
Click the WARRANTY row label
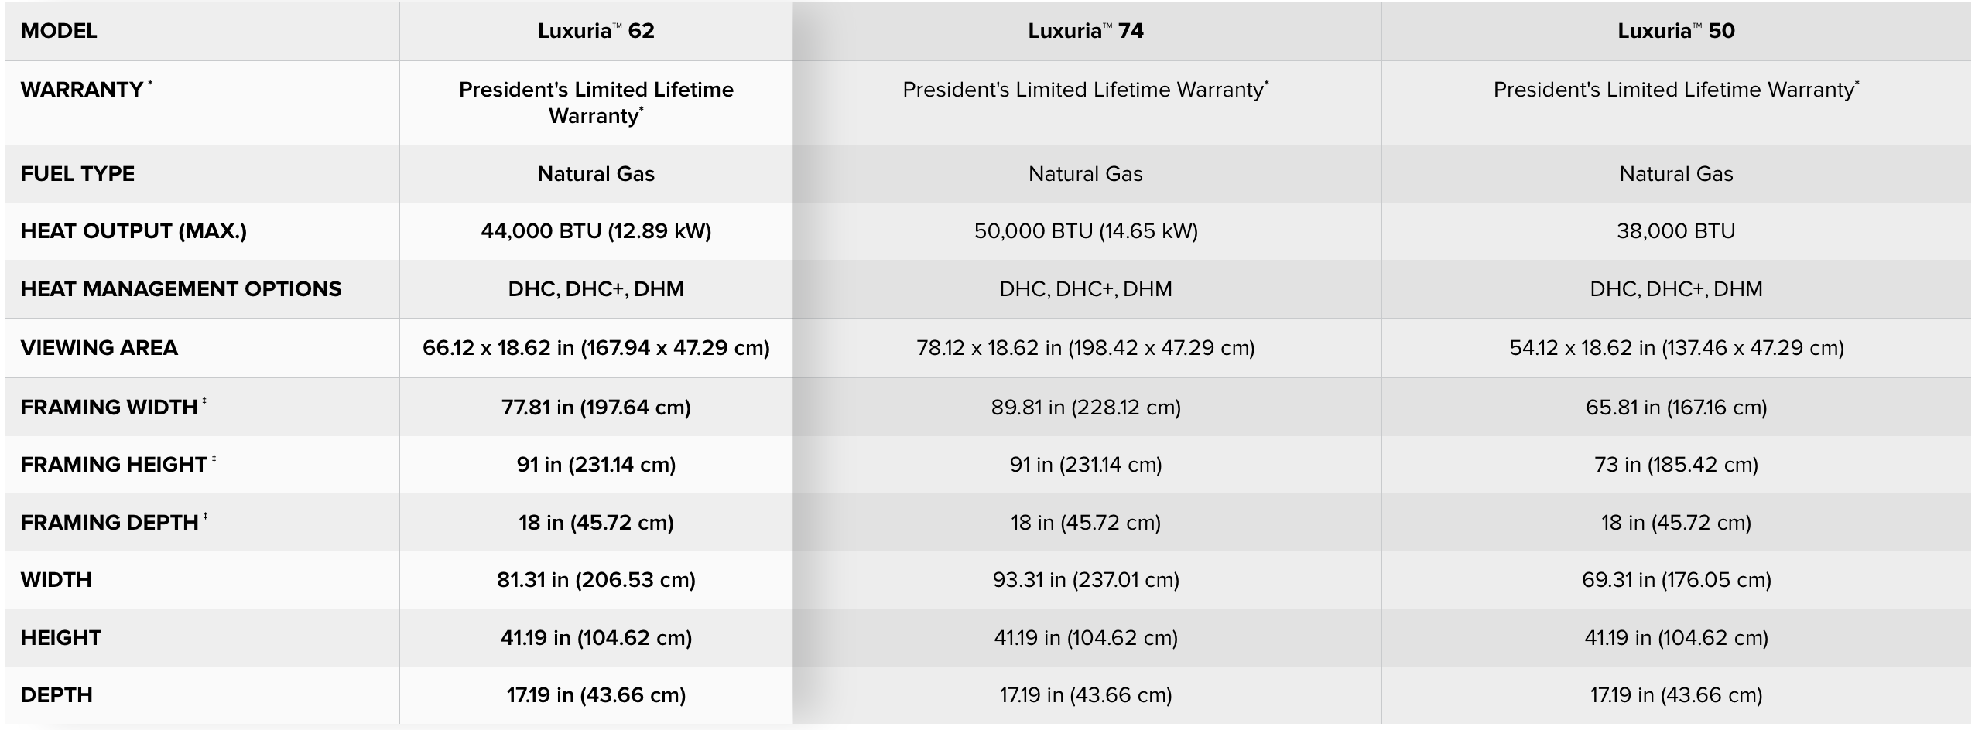(x=82, y=90)
